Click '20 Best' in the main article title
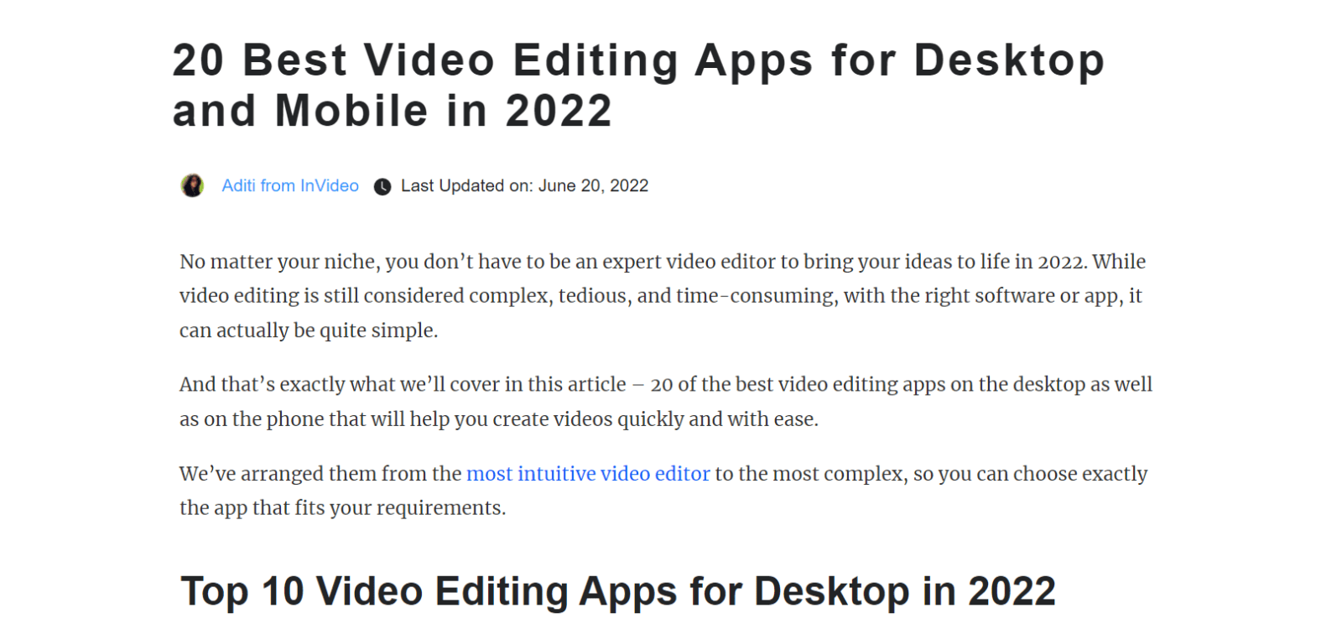The width and height of the screenshot is (1342, 629). tap(259, 60)
